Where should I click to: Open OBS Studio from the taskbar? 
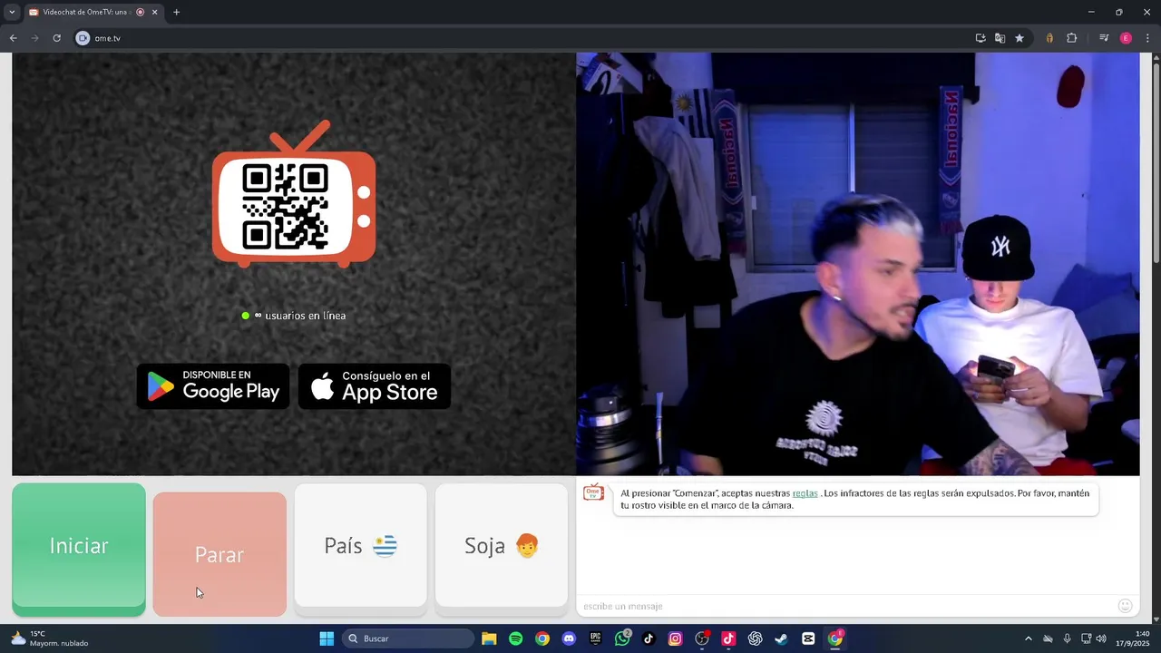[702, 638]
